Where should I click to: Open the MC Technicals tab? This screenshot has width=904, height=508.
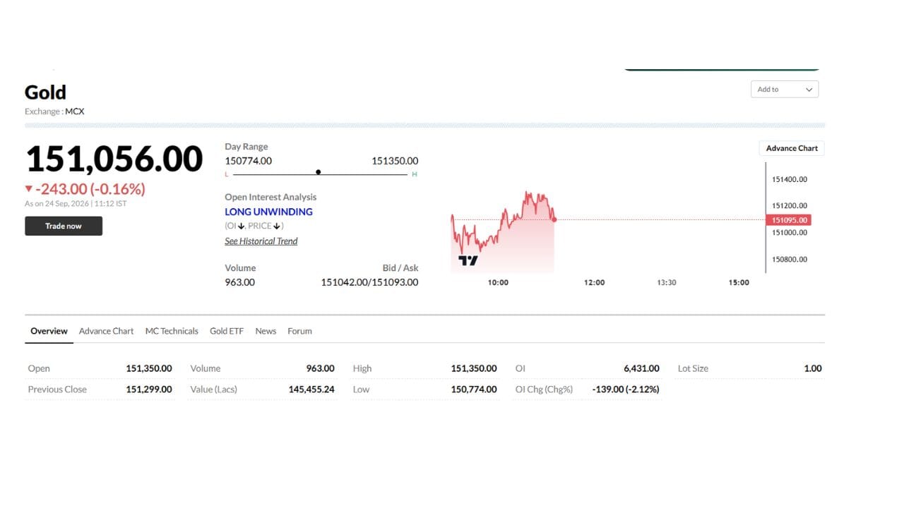coord(172,331)
